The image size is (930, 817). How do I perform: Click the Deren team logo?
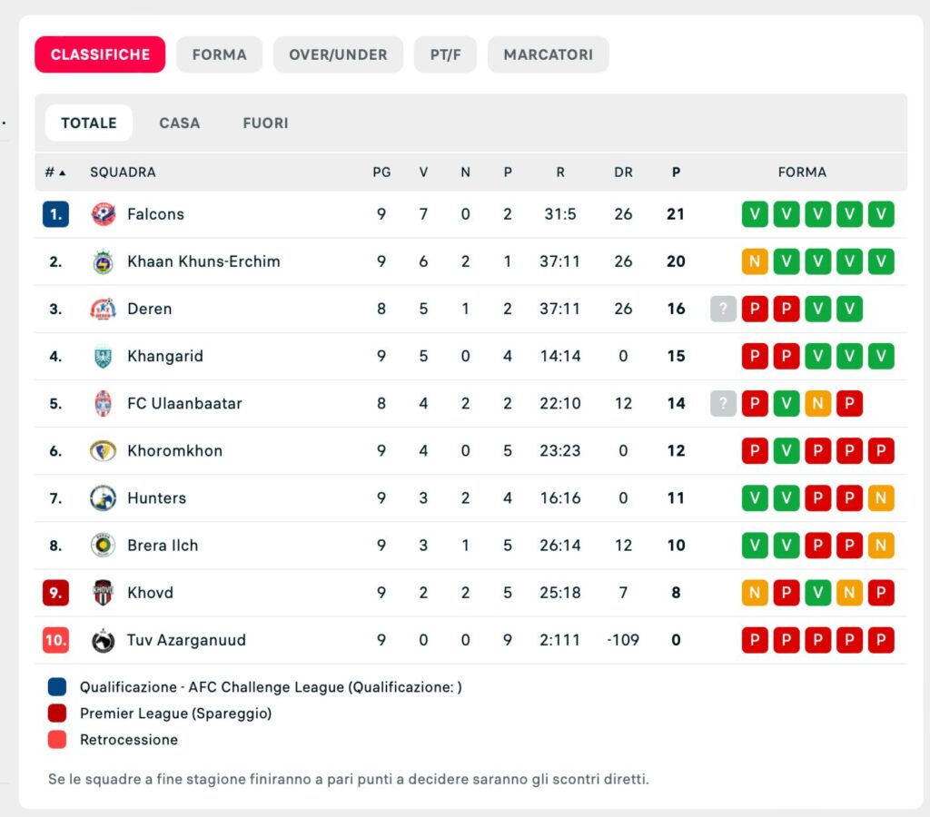tap(104, 309)
